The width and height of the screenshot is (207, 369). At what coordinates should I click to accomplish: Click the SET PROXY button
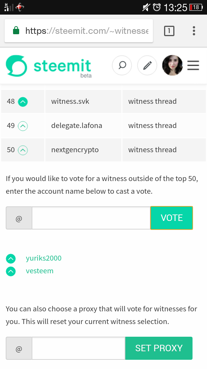point(159,348)
